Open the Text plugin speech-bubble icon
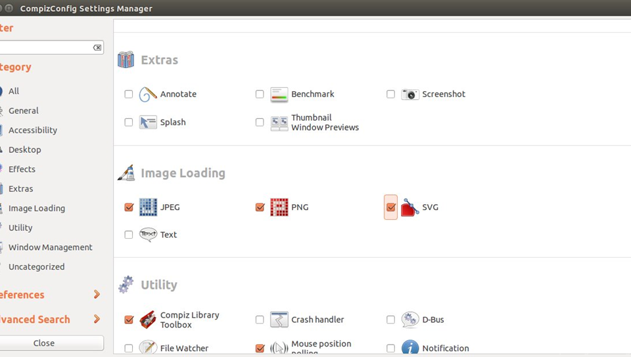The height and width of the screenshot is (357, 631). [x=148, y=234]
